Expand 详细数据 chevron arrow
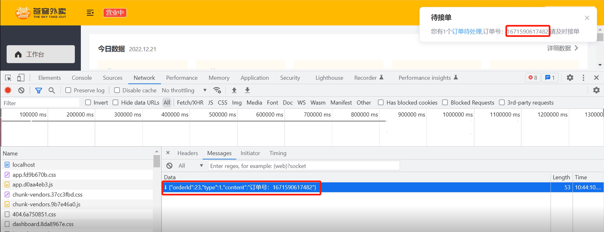Image resolution: width=604 pixels, height=232 pixels. (x=576, y=48)
